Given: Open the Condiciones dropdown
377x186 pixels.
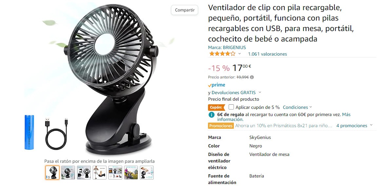Looking at the screenshot, I should (297, 107).
